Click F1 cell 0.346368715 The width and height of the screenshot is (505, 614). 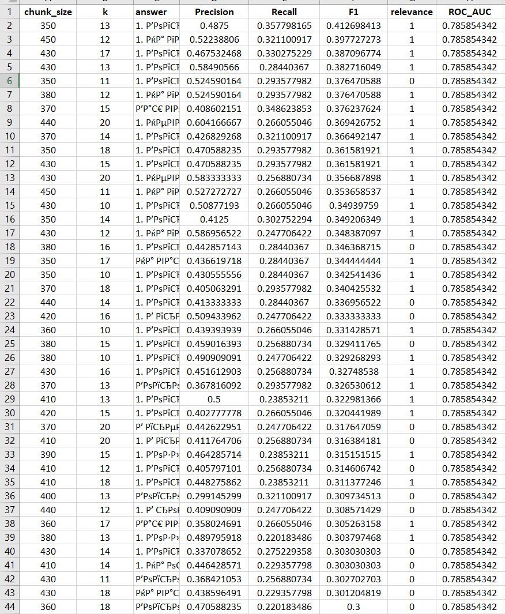[x=353, y=247]
